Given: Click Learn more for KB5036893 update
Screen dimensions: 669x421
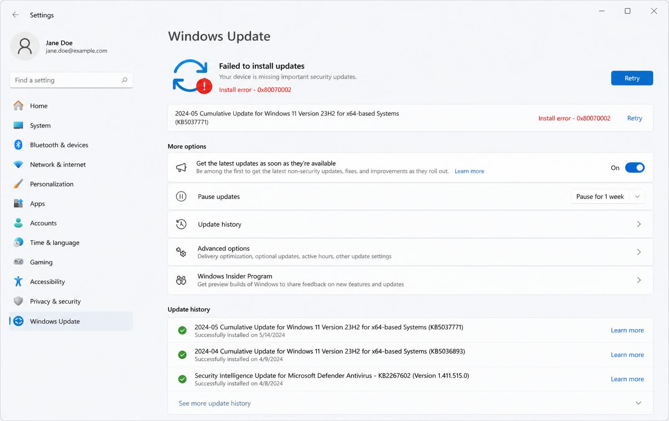Looking at the screenshot, I should (x=627, y=355).
